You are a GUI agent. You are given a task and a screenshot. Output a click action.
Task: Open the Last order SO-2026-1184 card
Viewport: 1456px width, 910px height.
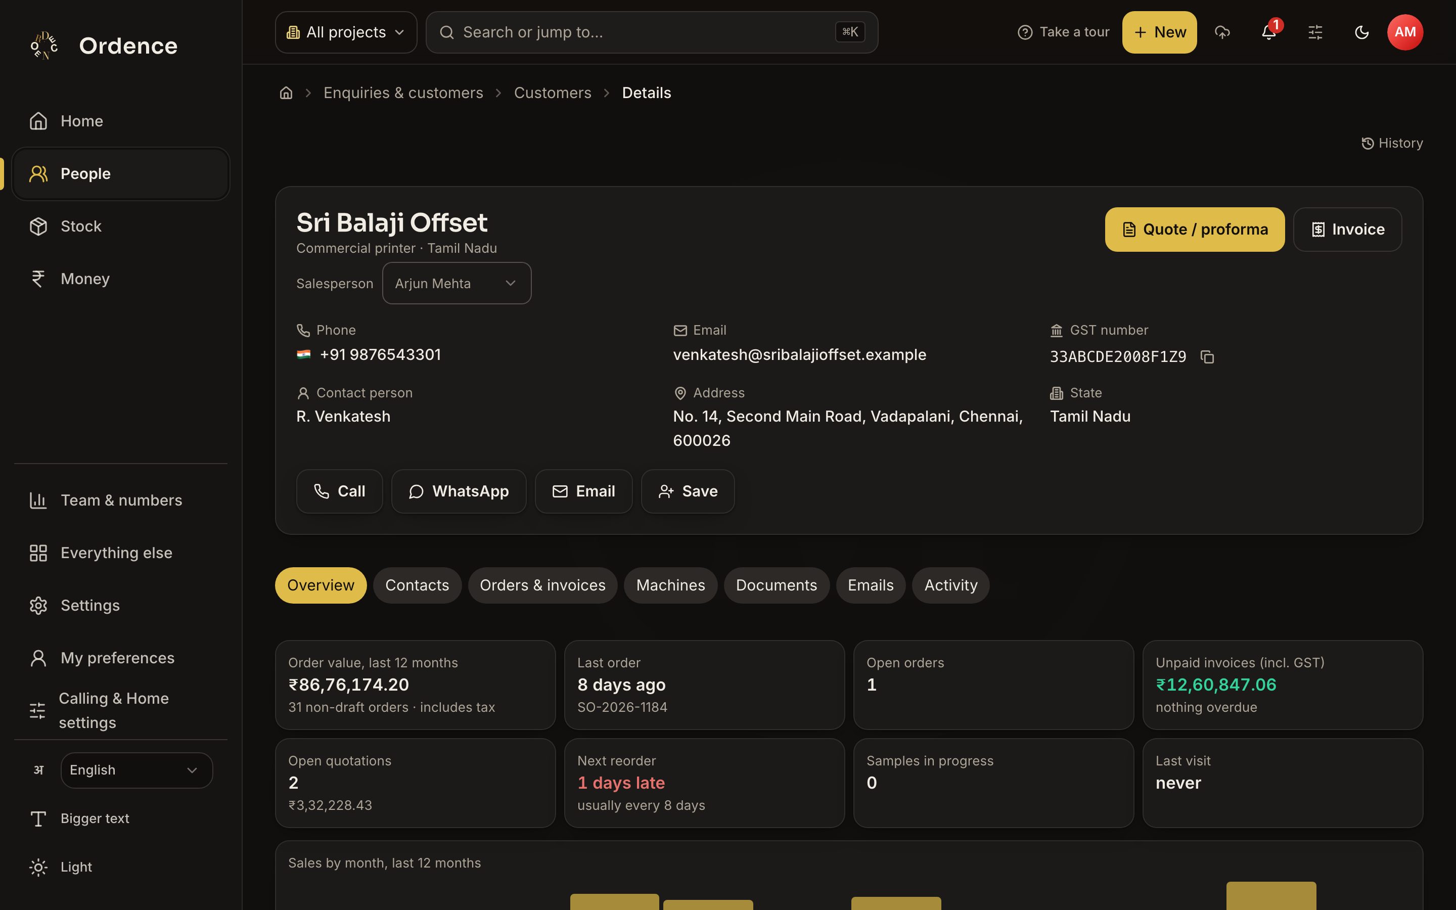point(704,685)
